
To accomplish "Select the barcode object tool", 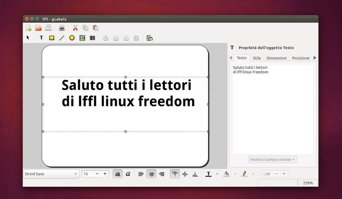I will pyautogui.click(x=92, y=38).
